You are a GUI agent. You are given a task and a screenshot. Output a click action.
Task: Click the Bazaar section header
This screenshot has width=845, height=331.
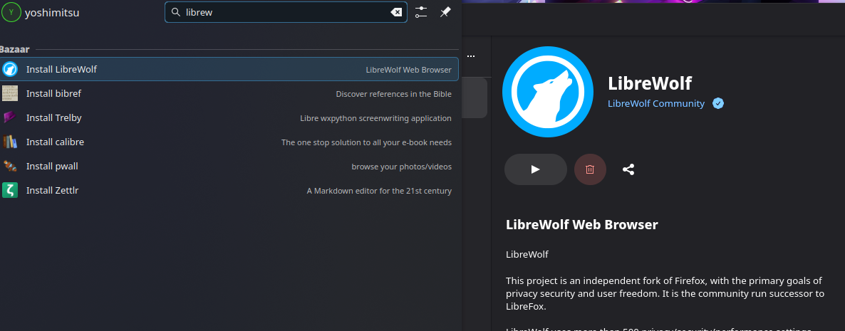14,50
